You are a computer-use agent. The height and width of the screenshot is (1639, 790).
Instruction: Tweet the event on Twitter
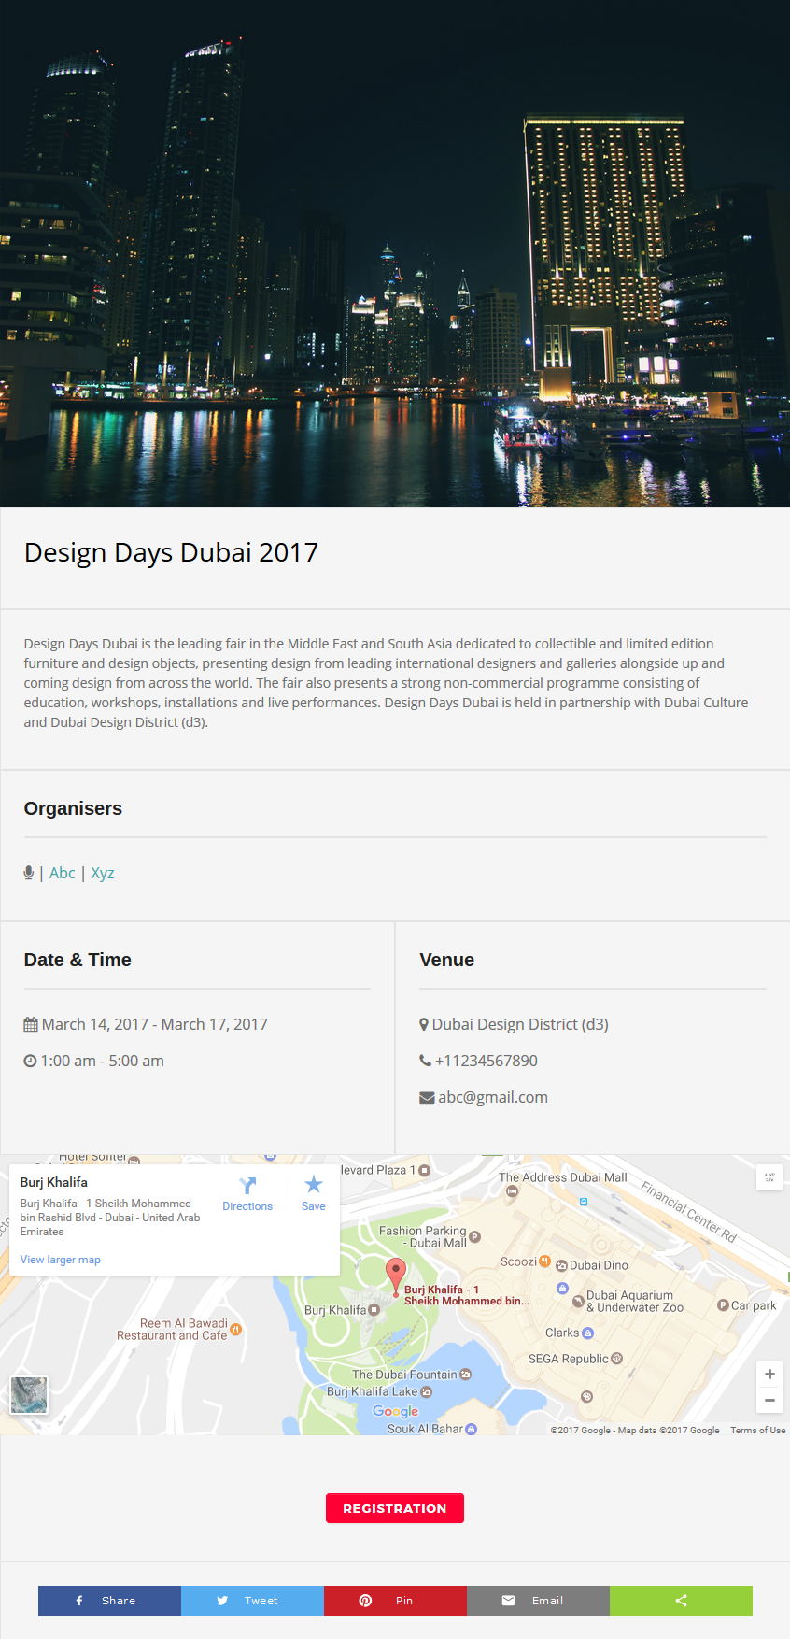[x=252, y=1601]
